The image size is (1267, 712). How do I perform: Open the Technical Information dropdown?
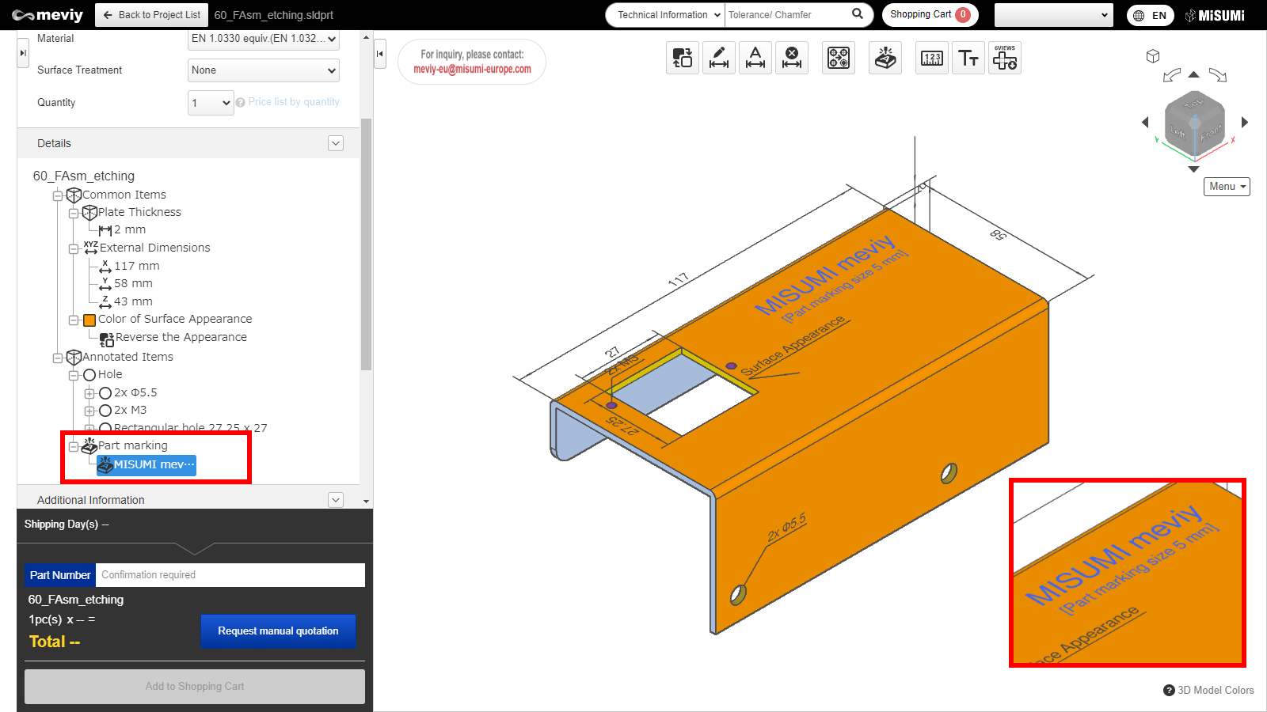coord(668,15)
